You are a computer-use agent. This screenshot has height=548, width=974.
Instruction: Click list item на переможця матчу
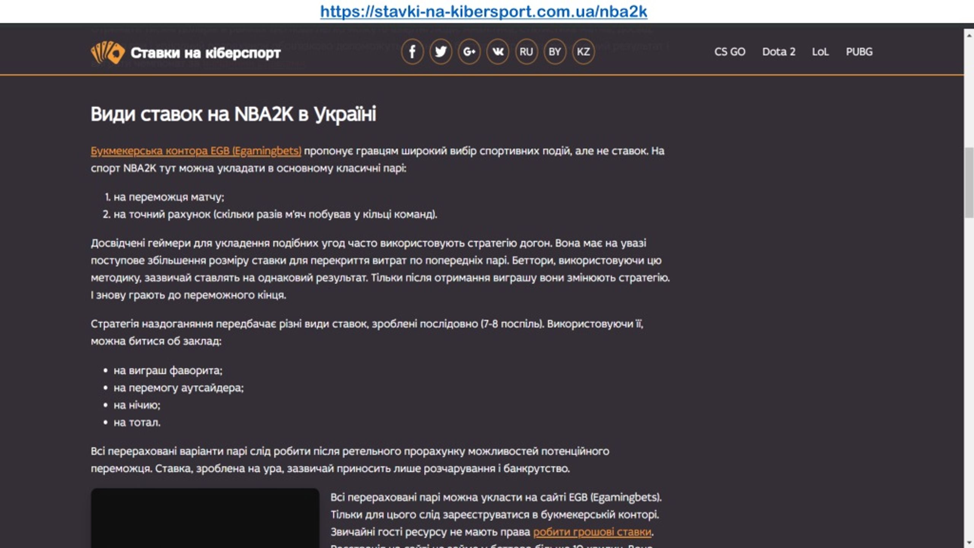pos(169,197)
